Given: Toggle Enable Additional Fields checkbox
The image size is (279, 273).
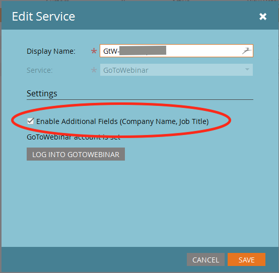Looking at the screenshot, I should [x=31, y=121].
